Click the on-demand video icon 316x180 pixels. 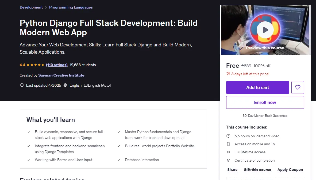tap(228, 136)
